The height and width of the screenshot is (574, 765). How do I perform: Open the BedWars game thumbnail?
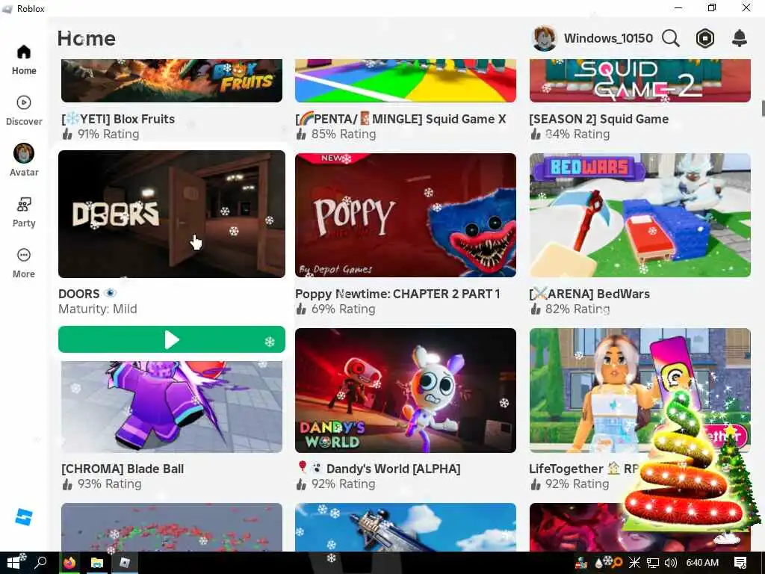640,215
